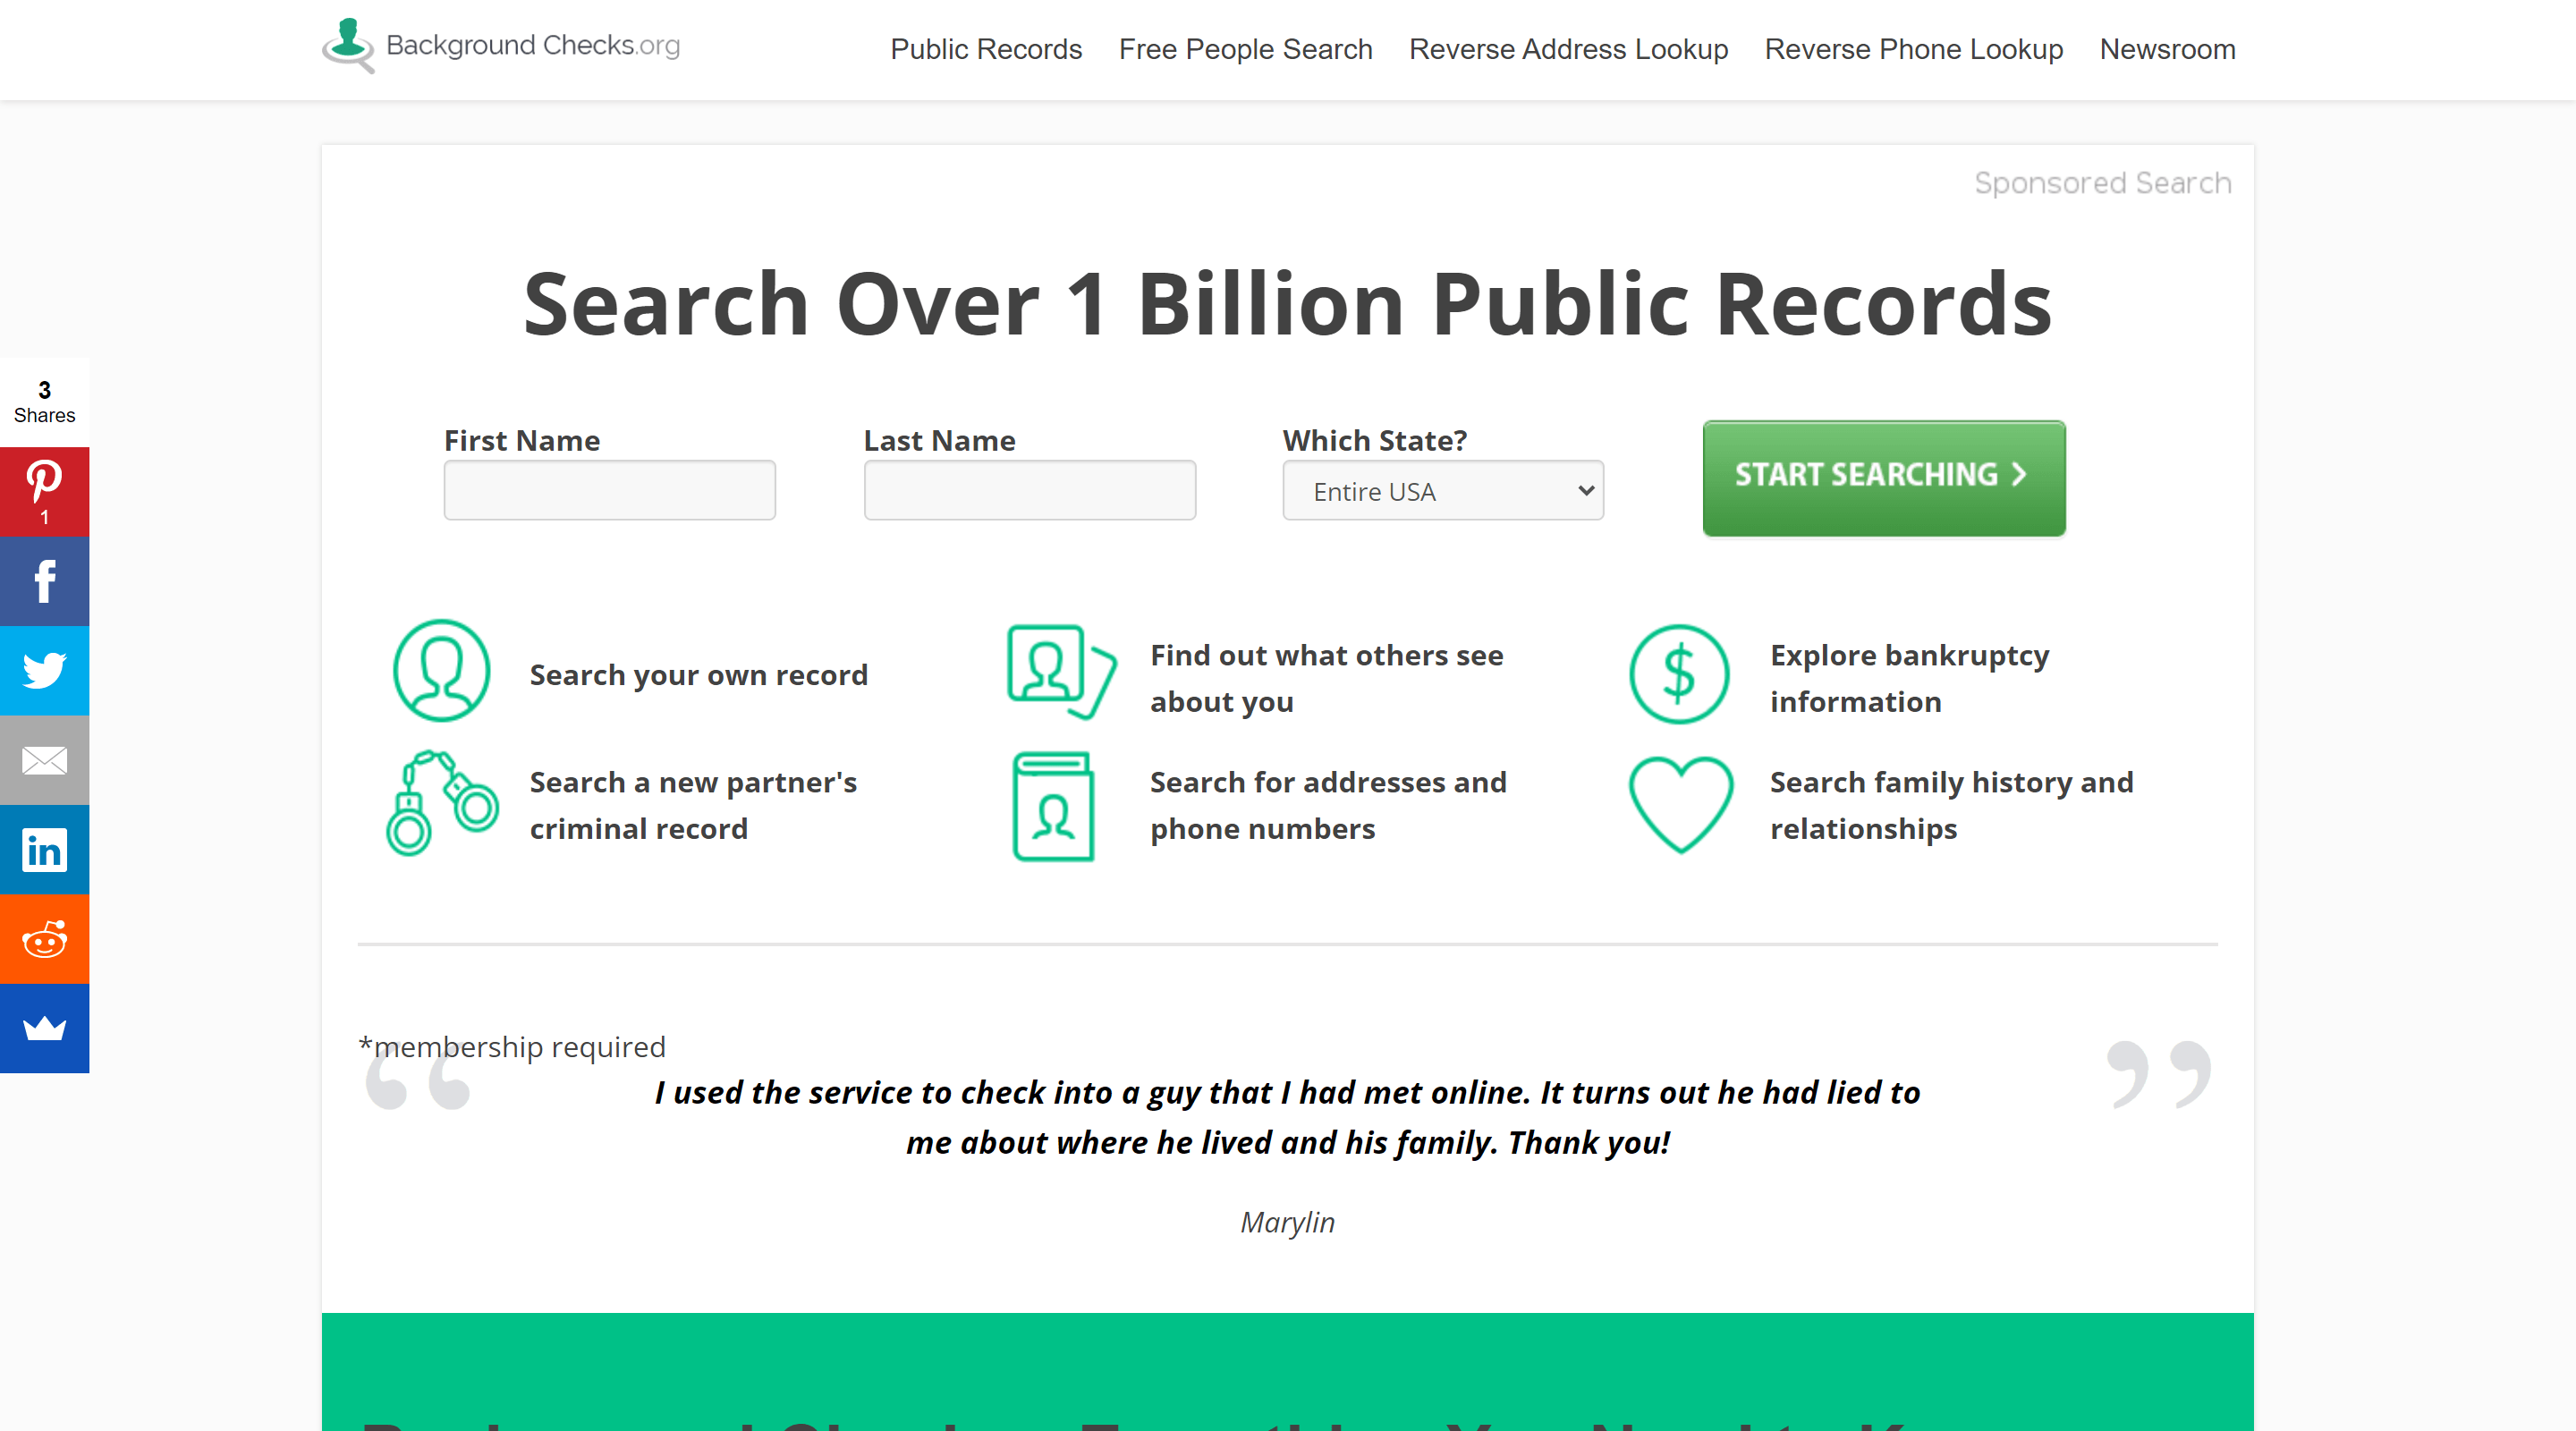Screen dimensions: 2576x1431
Task: Click the handcuffs criminal record icon
Action: pyautogui.click(x=442, y=804)
